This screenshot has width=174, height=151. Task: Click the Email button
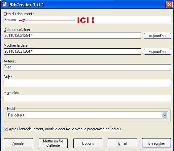point(122,143)
